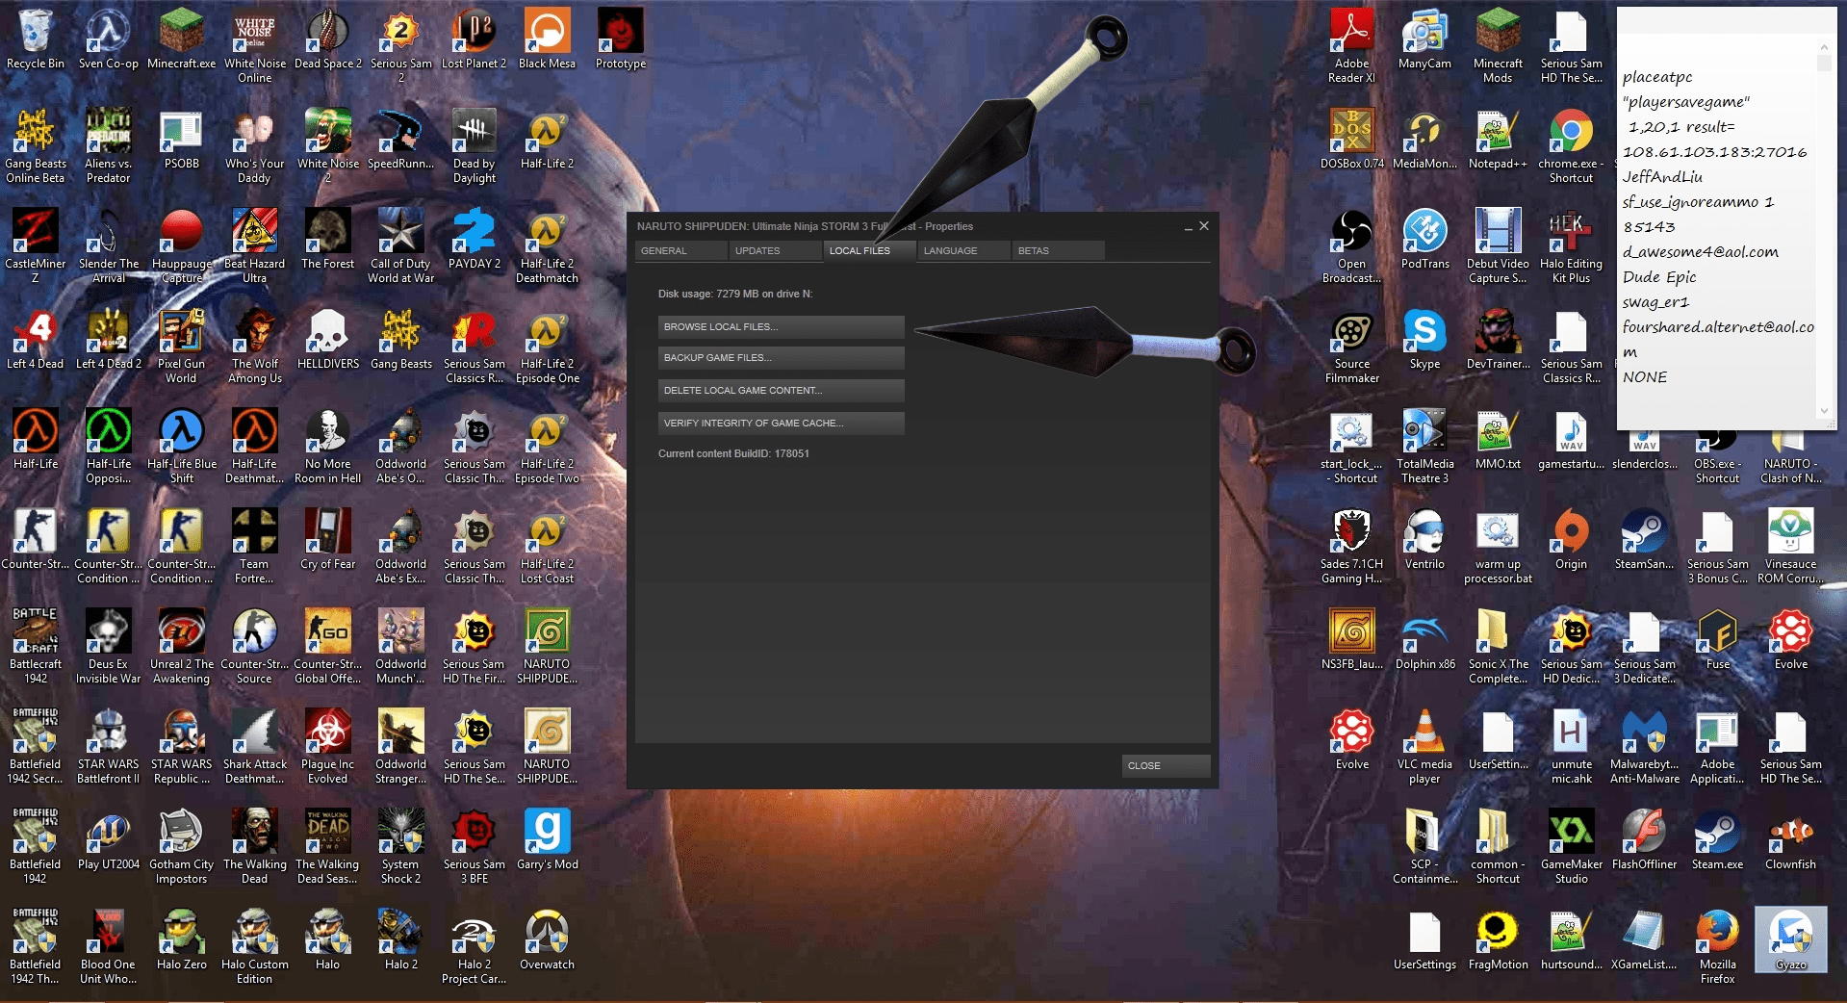Click the Call of Duty World at War icon
Viewport: 1847px width, 1003px height.
click(x=401, y=245)
